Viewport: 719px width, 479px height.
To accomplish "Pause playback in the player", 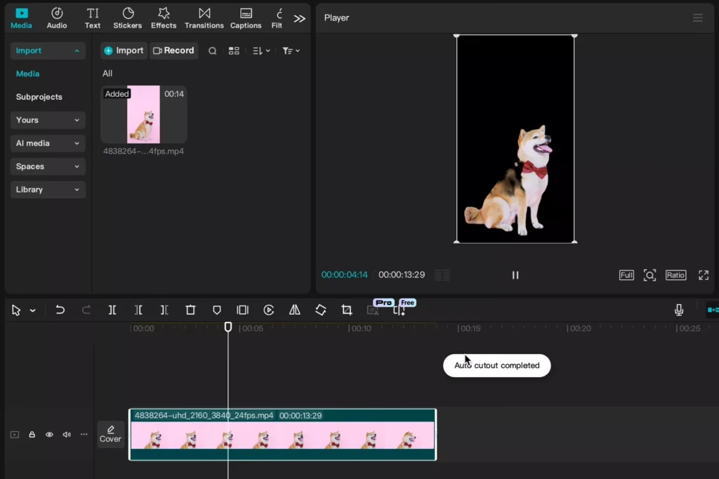I will [515, 275].
